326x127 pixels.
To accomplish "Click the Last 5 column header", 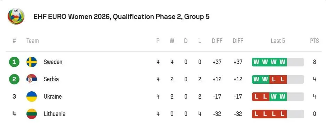I will pyautogui.click(x=278, y=41).
